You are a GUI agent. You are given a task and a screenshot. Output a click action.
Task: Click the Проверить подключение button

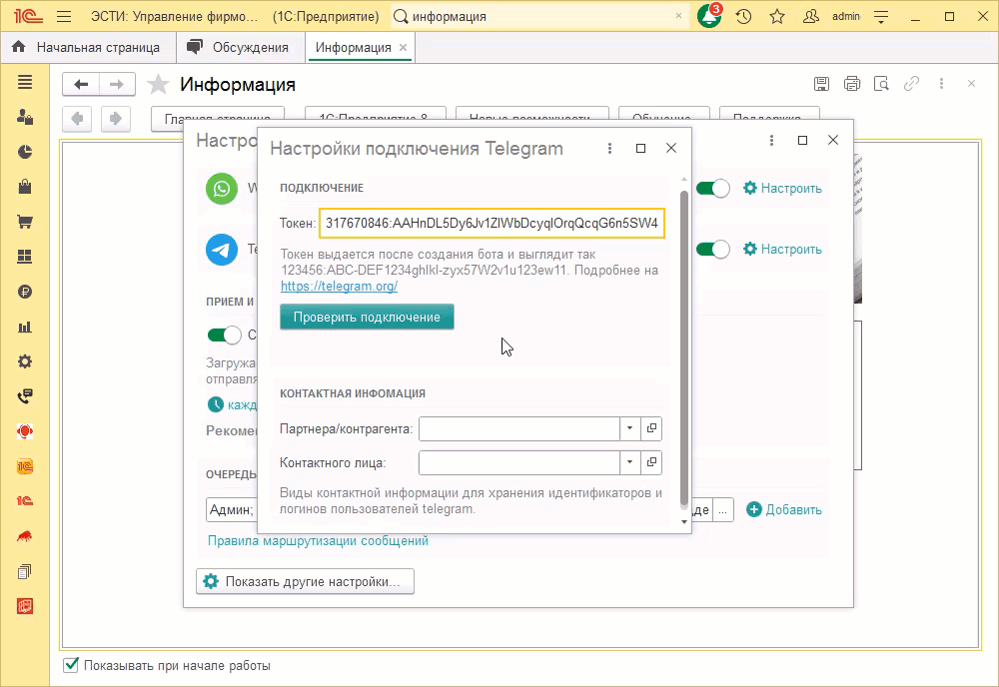point(367,317)
